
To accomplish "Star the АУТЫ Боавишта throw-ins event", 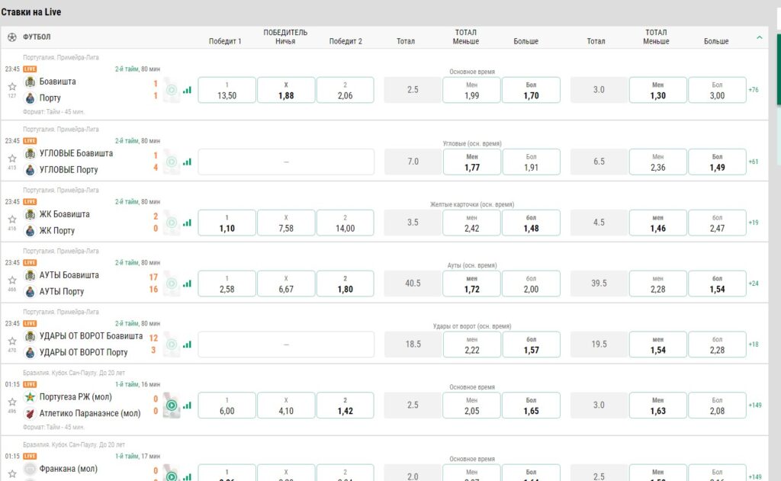I will [x=12, y=280].
